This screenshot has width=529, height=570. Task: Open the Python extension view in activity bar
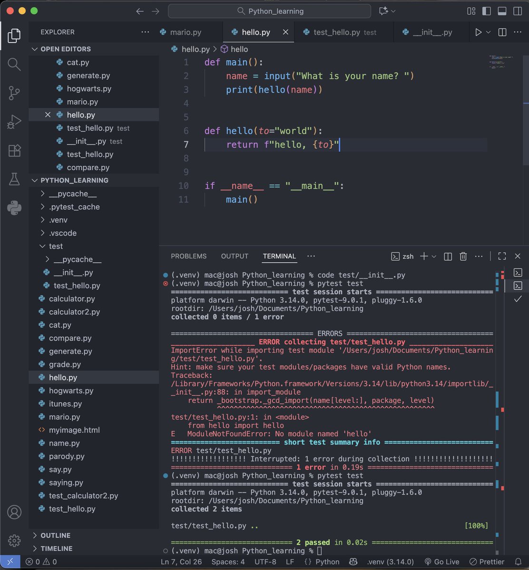(x=14, y=208)
